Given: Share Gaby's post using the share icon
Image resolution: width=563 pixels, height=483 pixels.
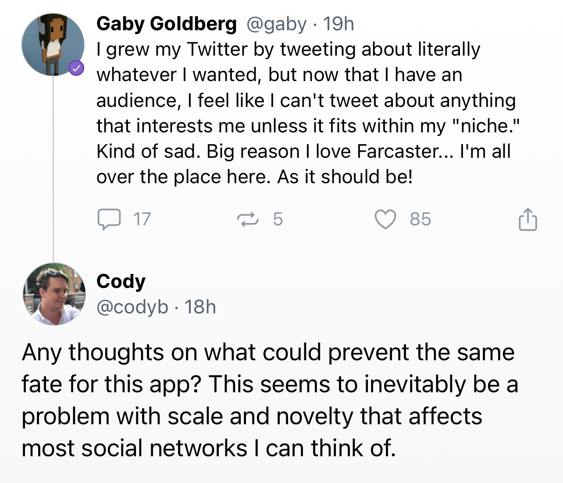Looking at the screenshot, I should [527, 219].
